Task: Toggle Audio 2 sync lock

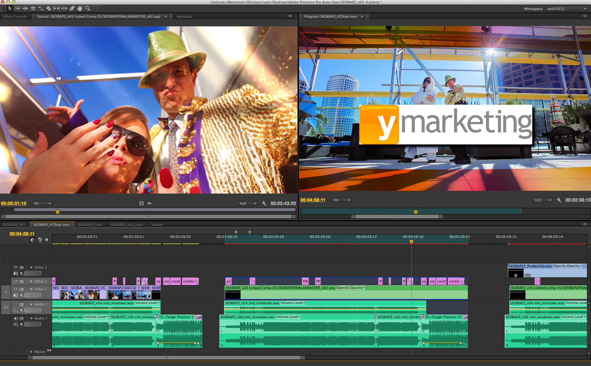Action: pyautogui.click(x=21, y=318)
